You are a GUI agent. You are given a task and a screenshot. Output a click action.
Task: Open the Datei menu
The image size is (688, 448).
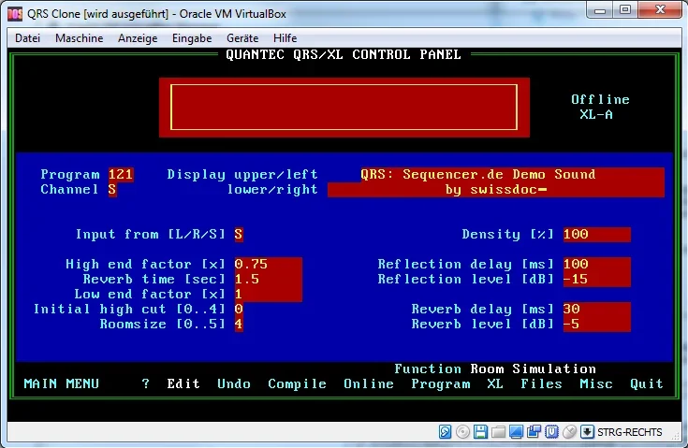tap(27, 38)
